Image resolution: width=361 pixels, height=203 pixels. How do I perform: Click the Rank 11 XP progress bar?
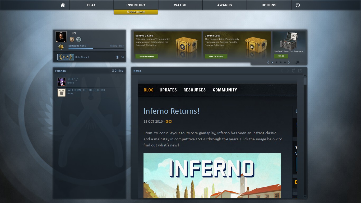pos(96,49)
